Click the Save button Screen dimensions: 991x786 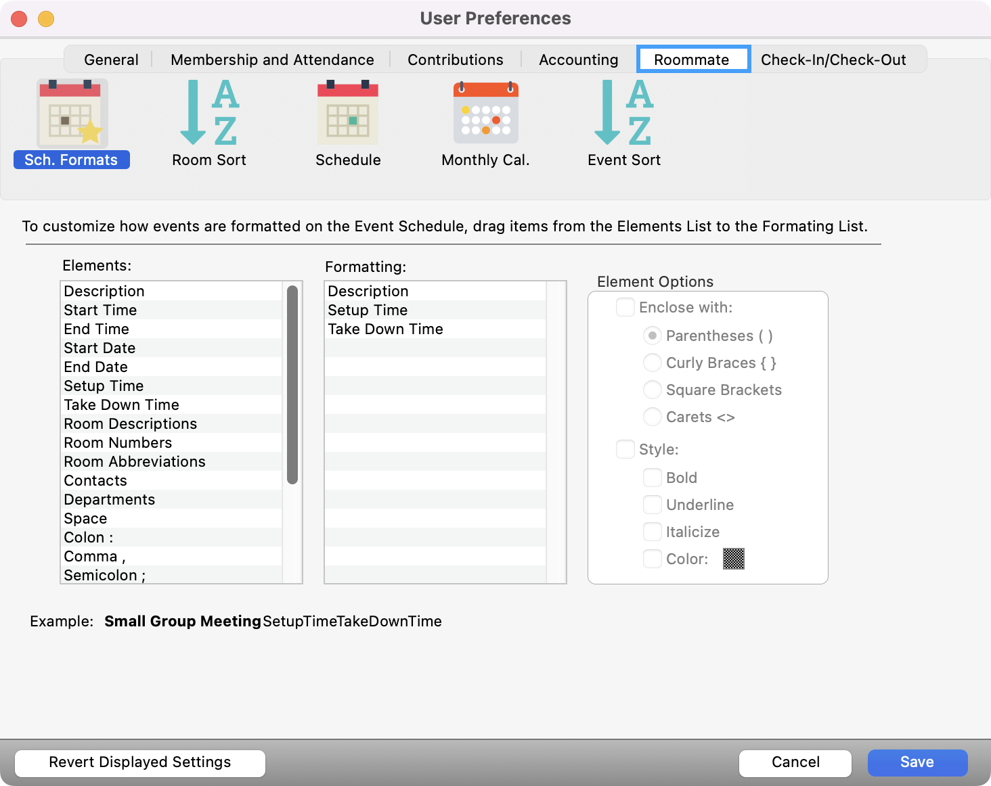tap(917, 762)
